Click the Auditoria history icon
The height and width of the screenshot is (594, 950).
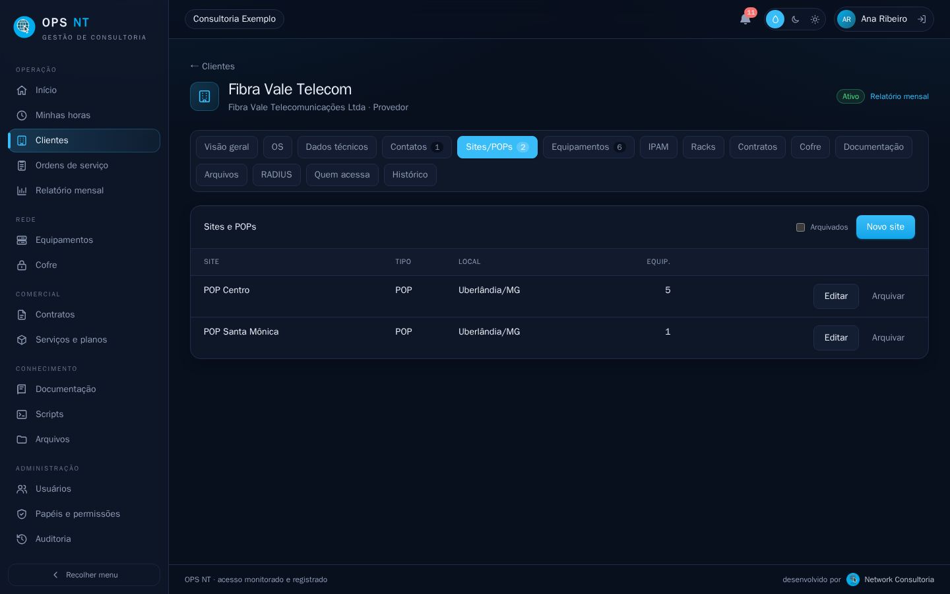click(22, 539)
